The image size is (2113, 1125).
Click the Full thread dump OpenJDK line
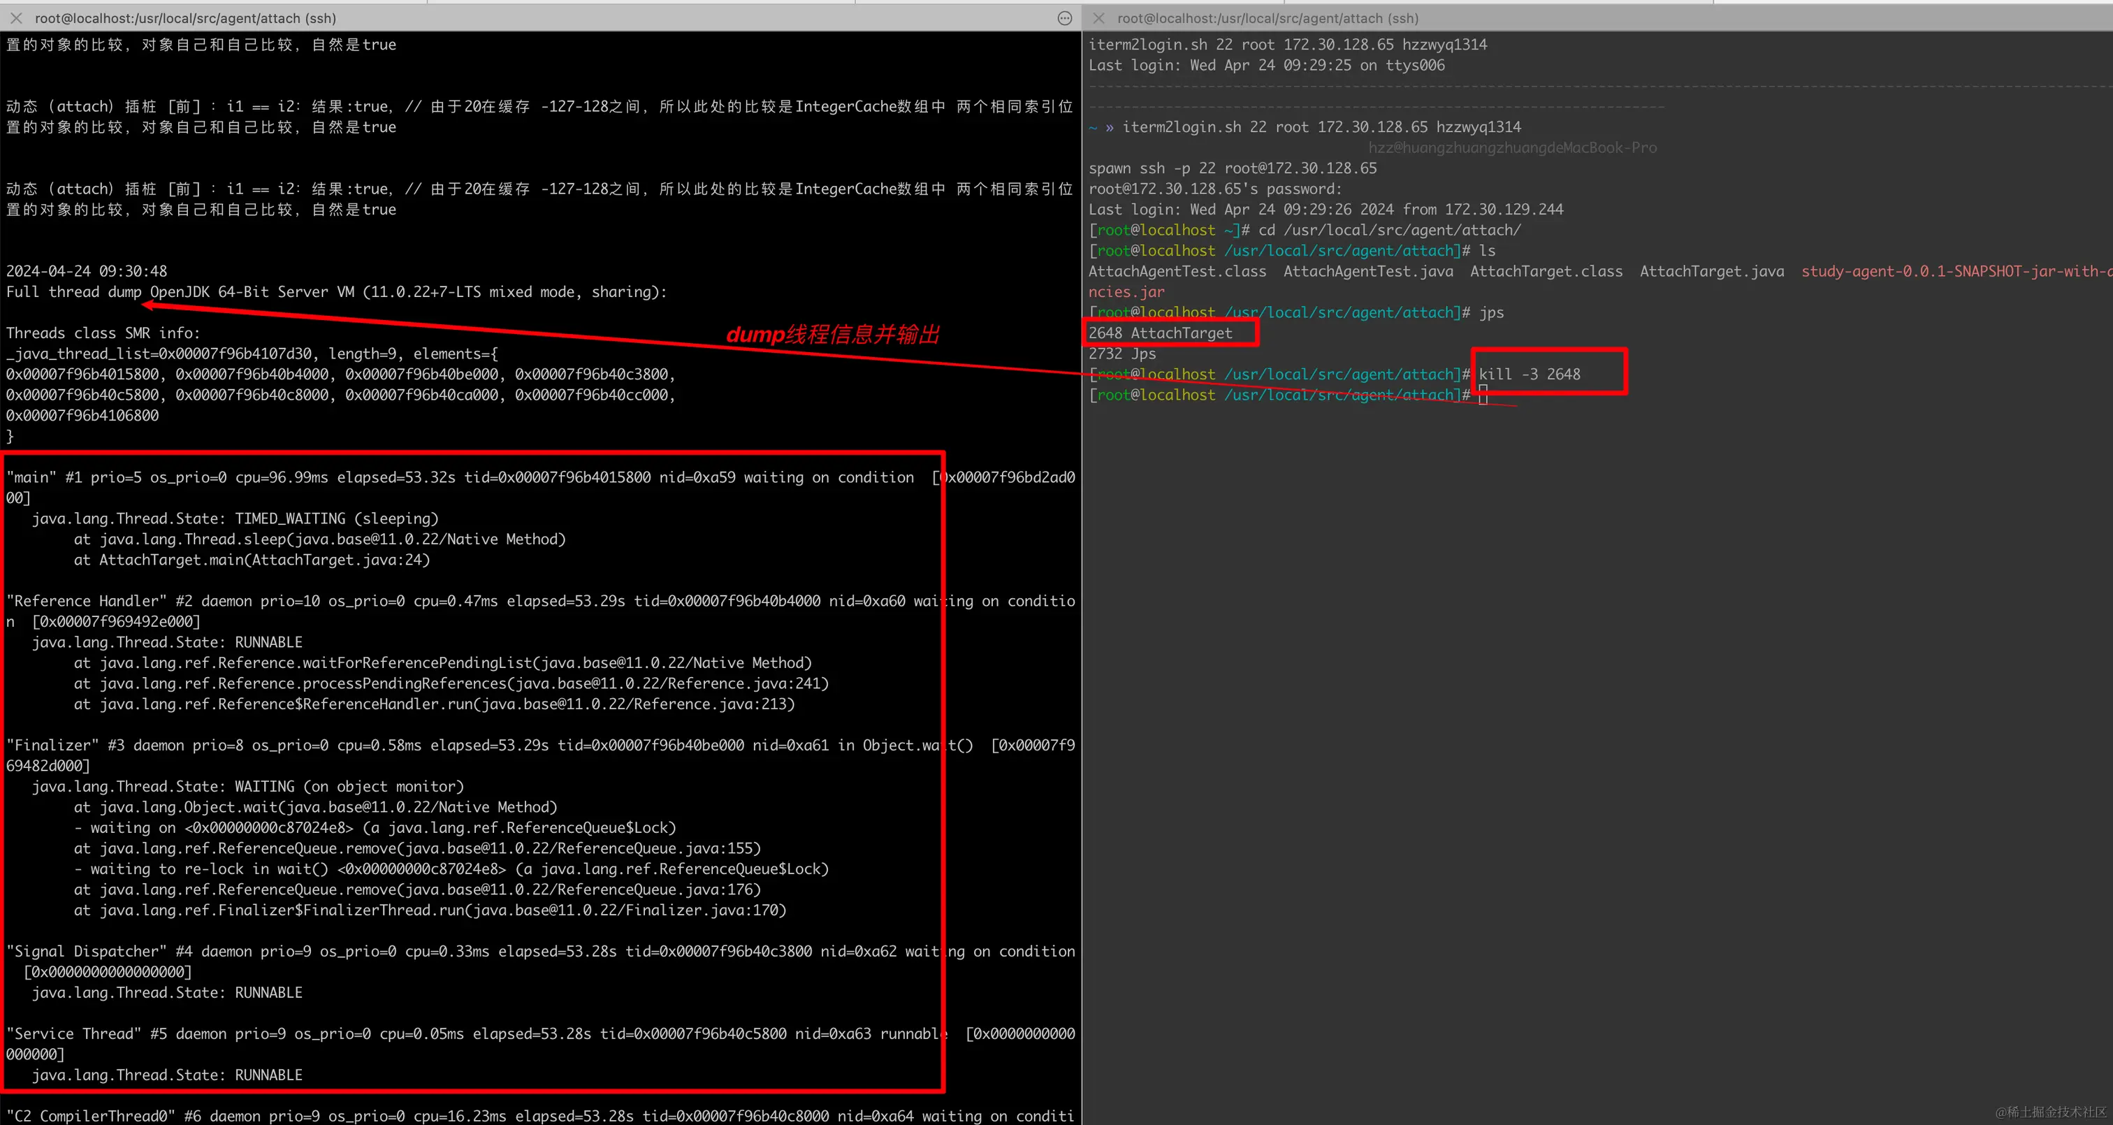pos(336,292)
